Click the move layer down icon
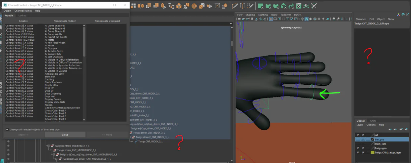Image resolution: width=411 pixels, height=163 pixels. click(395, 129)
